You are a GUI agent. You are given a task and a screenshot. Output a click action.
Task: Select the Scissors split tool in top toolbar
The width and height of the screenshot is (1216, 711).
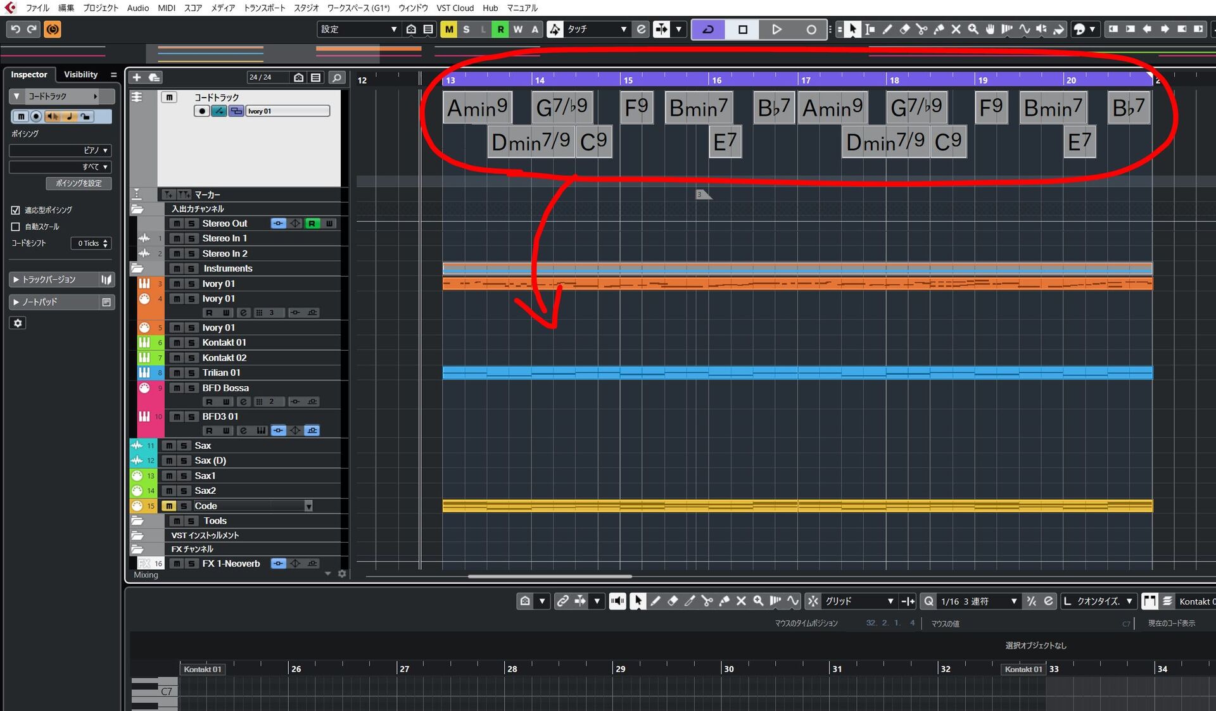(921, 29)
